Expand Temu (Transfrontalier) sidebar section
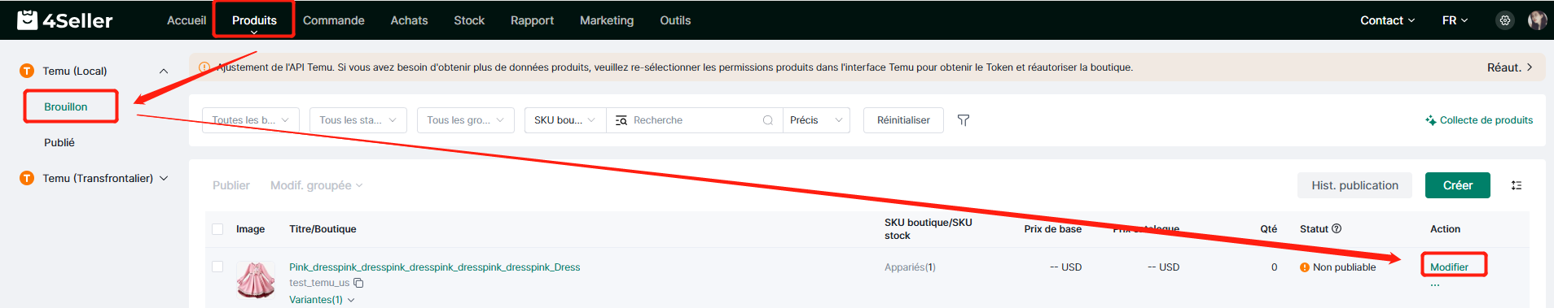The height and width of the screenshot is (308, 1554). click(164, 178)
